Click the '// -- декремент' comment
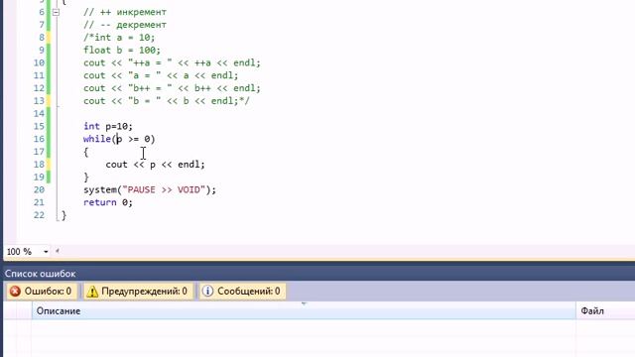This screenshot has height=357, width=635. coord(125,25)
